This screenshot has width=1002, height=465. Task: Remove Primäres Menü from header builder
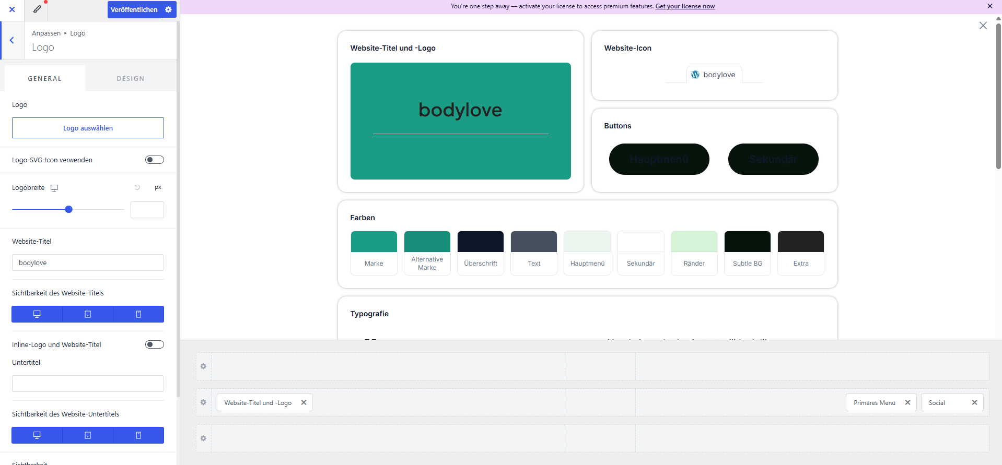(x=907, y=402)
